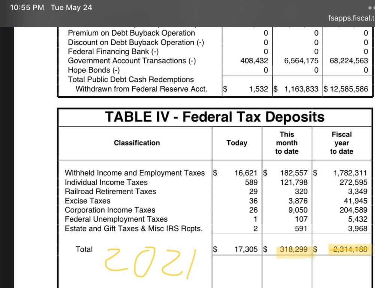Click the highlighted 318,299 month total
Screen dimensions: 375x288
click(294, 249)
